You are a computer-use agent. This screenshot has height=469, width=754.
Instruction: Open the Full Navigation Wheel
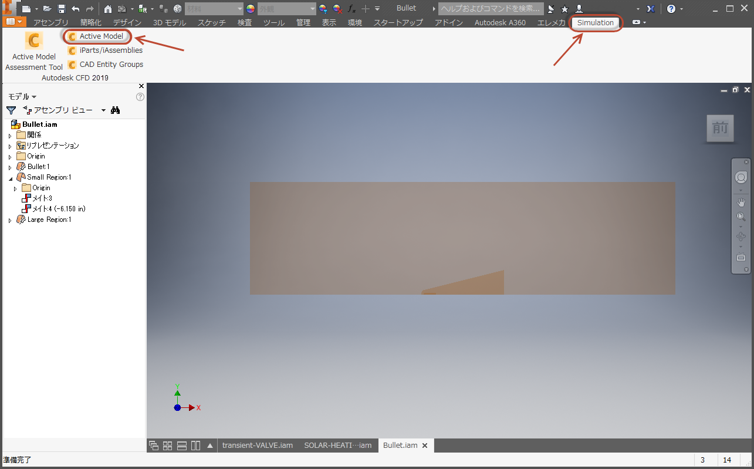[x=741, y=177]
